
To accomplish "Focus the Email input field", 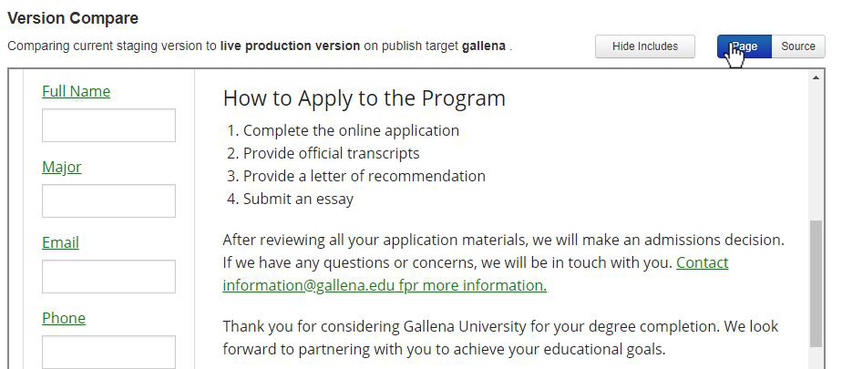I will [109, 277].
